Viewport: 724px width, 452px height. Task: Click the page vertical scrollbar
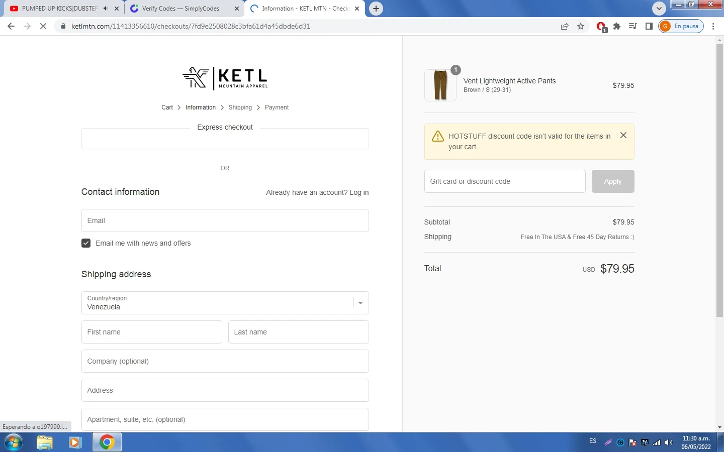pos(719,181)
